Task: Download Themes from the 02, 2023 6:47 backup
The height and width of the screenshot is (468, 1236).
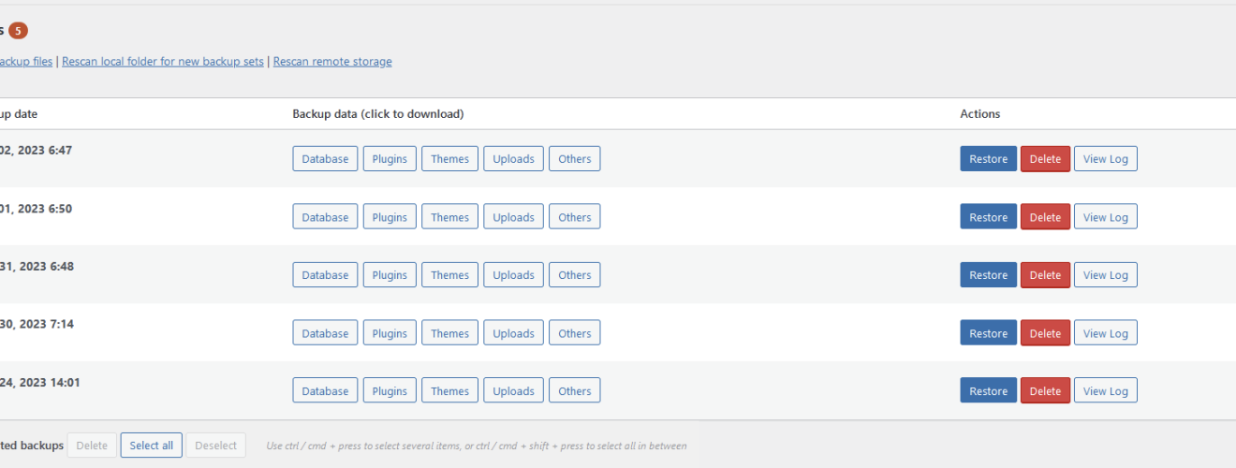Action: (449, 159)
